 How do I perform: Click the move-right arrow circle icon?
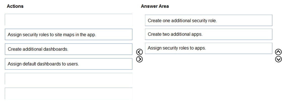[139, 59]
